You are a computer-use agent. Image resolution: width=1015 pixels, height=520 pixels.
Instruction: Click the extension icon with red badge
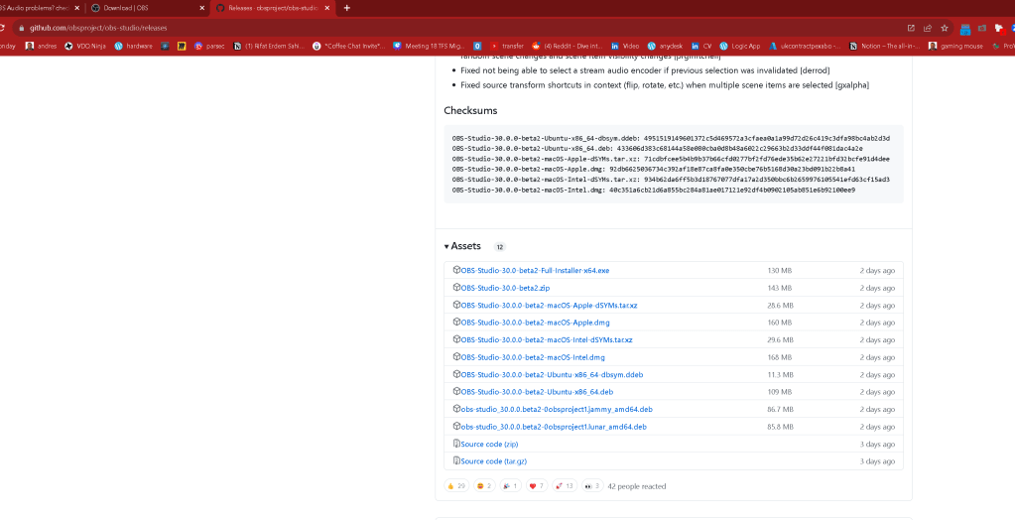(999, 28)
